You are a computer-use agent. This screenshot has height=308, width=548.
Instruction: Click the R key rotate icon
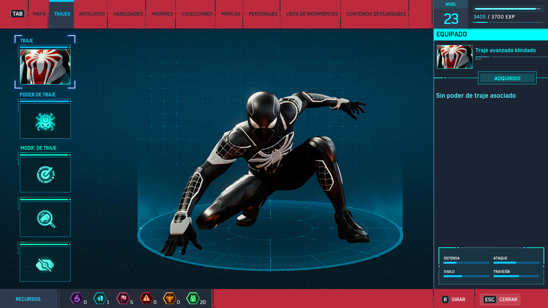pyautogui.click(x=445, y=299)
